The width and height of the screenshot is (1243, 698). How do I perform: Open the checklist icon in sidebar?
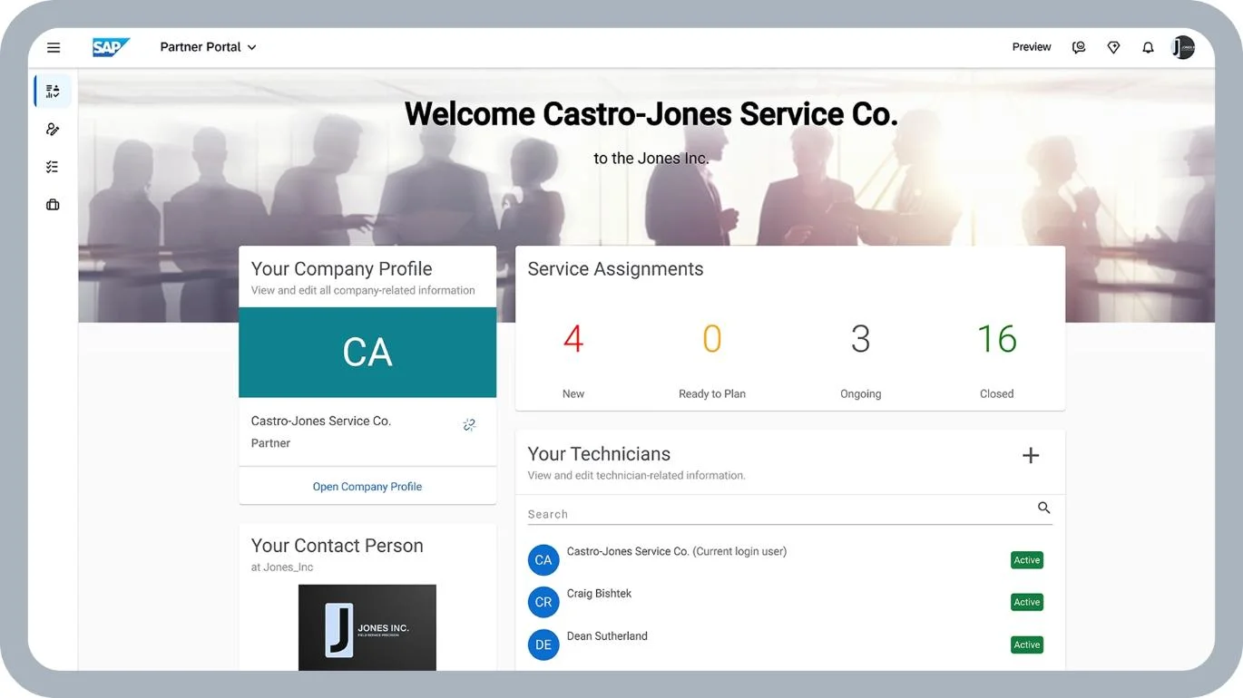[x=53, y=167]
